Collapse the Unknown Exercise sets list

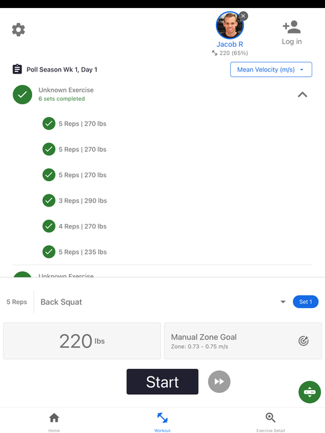(x=303, y=94)
